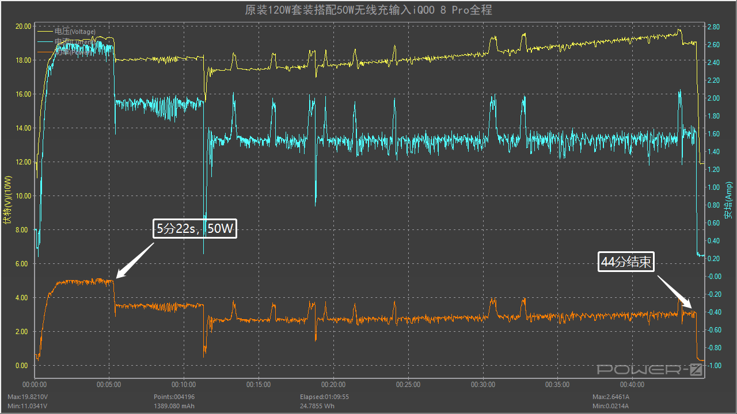This screenshot has height=414, width=737.
Task: Click the cyan Current legend line
Action: (45, 42)
